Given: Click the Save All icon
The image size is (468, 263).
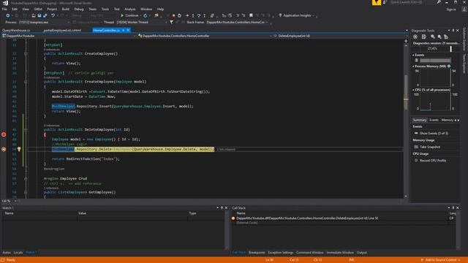Looking at the screenshot, I should pyautogui.click(x=45, y=15).
